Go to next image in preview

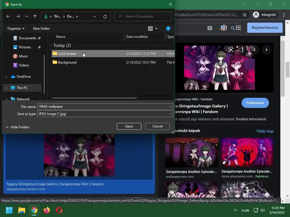coord(266,50)
